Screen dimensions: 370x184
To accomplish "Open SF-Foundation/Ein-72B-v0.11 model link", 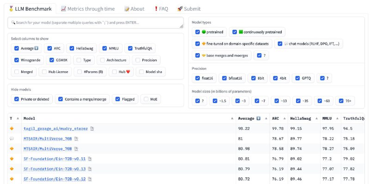I will [55, 159].
